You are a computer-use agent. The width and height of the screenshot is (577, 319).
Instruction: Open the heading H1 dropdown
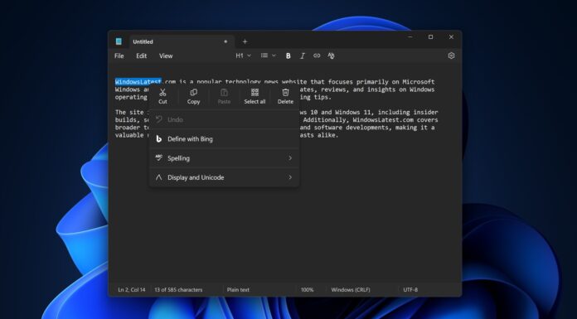point(243,56)
